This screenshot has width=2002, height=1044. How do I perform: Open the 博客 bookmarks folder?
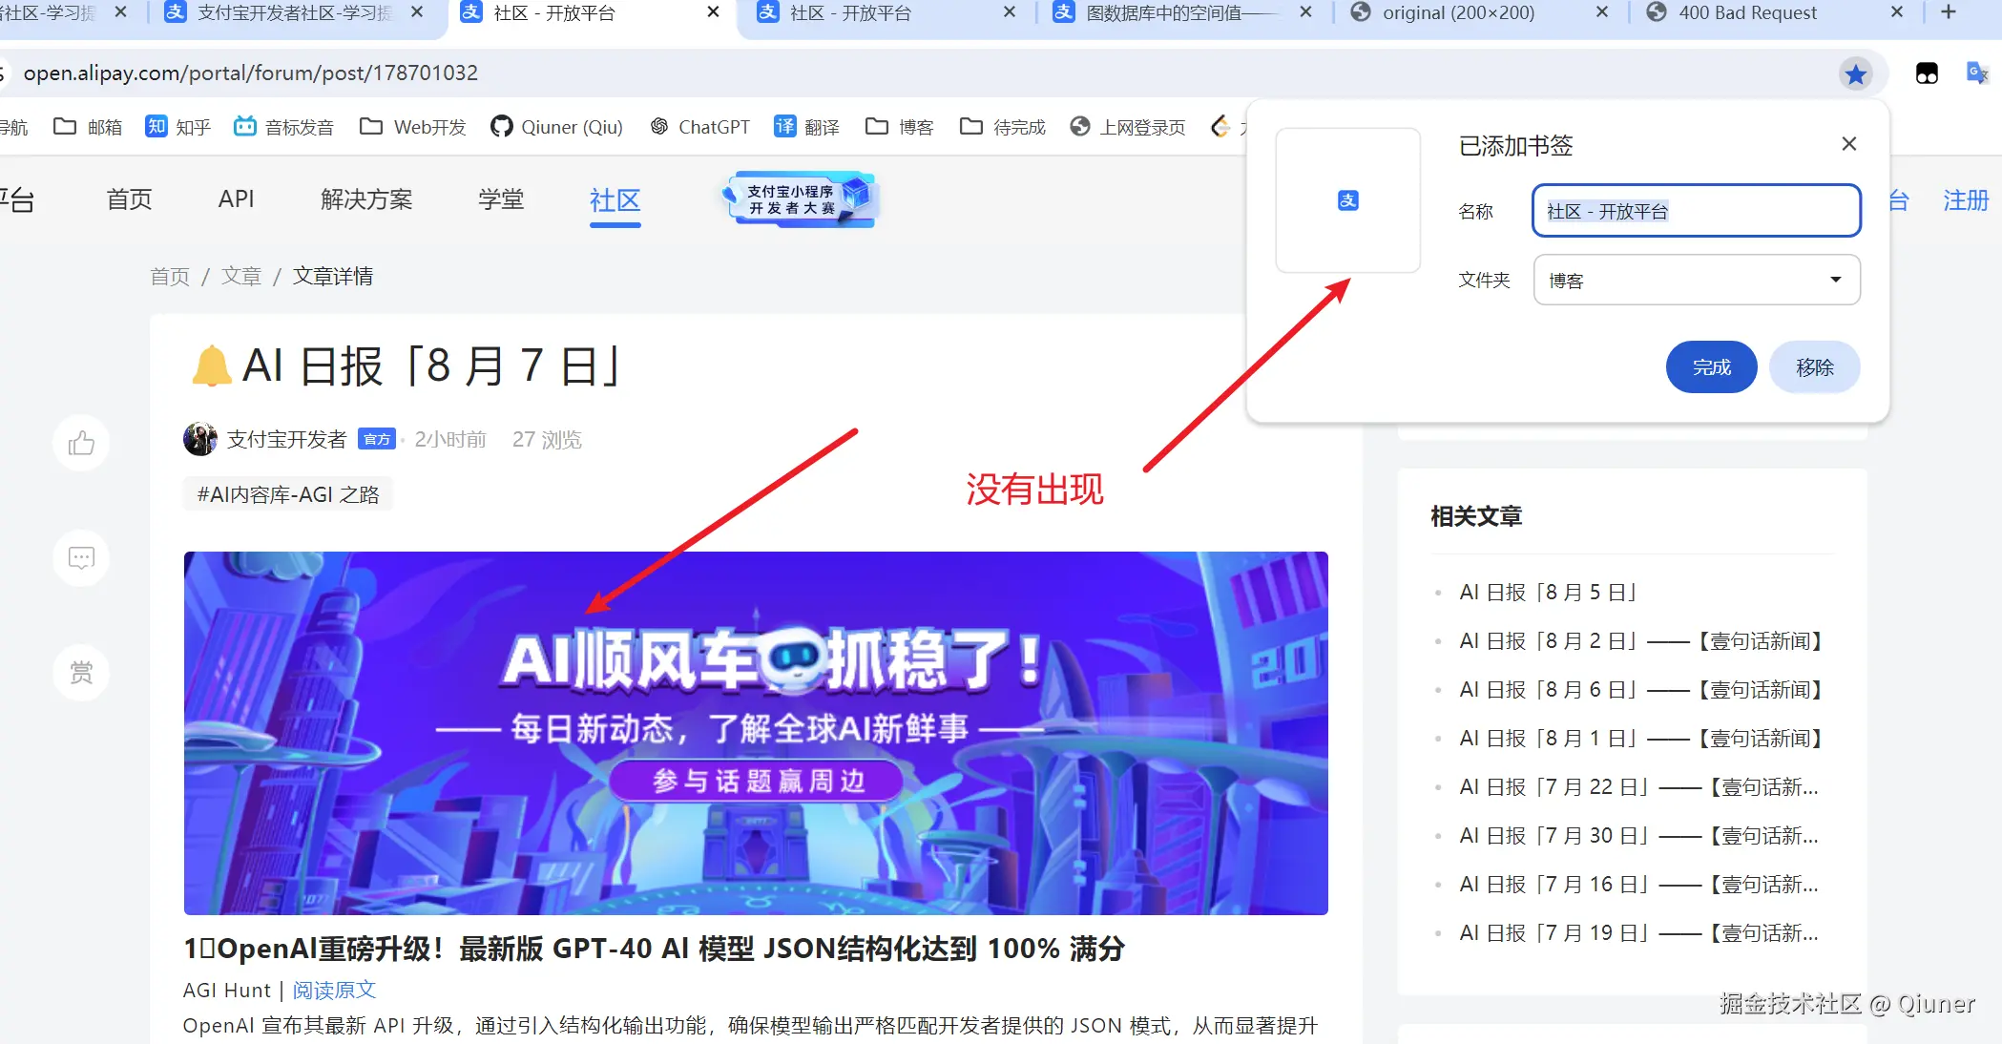(899, 127)
